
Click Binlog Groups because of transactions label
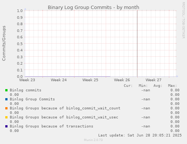pyautogui.click(x=52, y=126)
